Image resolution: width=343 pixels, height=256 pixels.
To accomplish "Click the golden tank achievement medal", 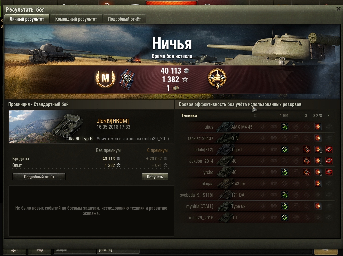I will [x=217, y=79].
